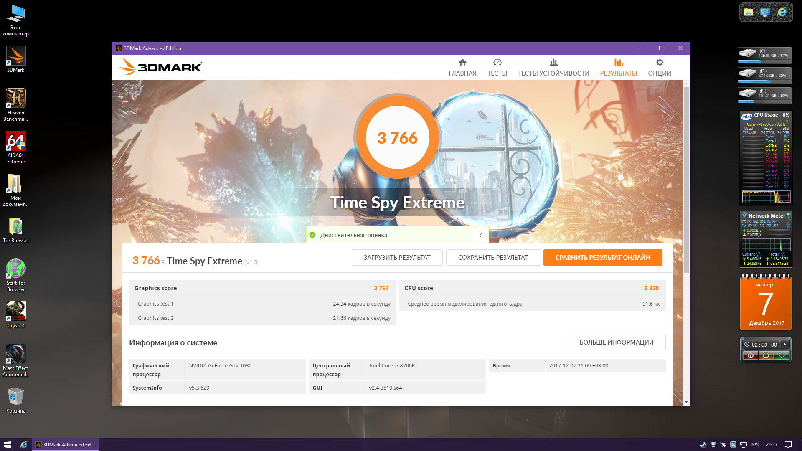This screenshot has width=802, height=451.
Task: Open БОЛЬШЕ ИНФОРМАЦИИ system details
Action: click(x=617, y=342)
